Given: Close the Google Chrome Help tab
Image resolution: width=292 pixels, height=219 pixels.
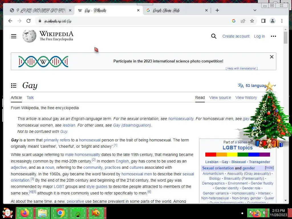Looking at the screenshot, I should 206,10.
